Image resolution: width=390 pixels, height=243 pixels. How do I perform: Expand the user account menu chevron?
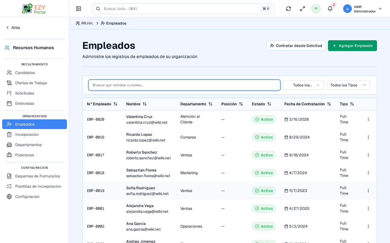[380, 9]
